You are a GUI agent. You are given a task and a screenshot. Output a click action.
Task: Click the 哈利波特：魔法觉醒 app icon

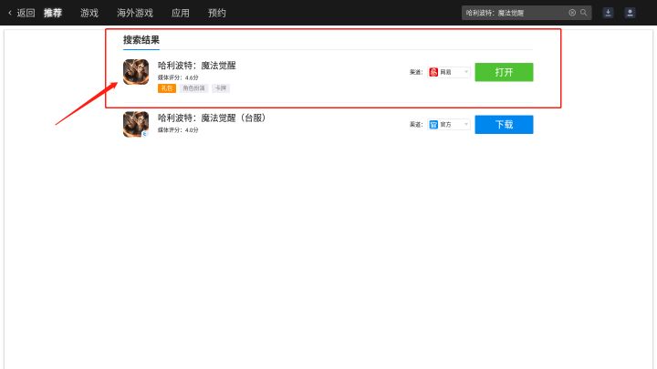tap(136, 72)
